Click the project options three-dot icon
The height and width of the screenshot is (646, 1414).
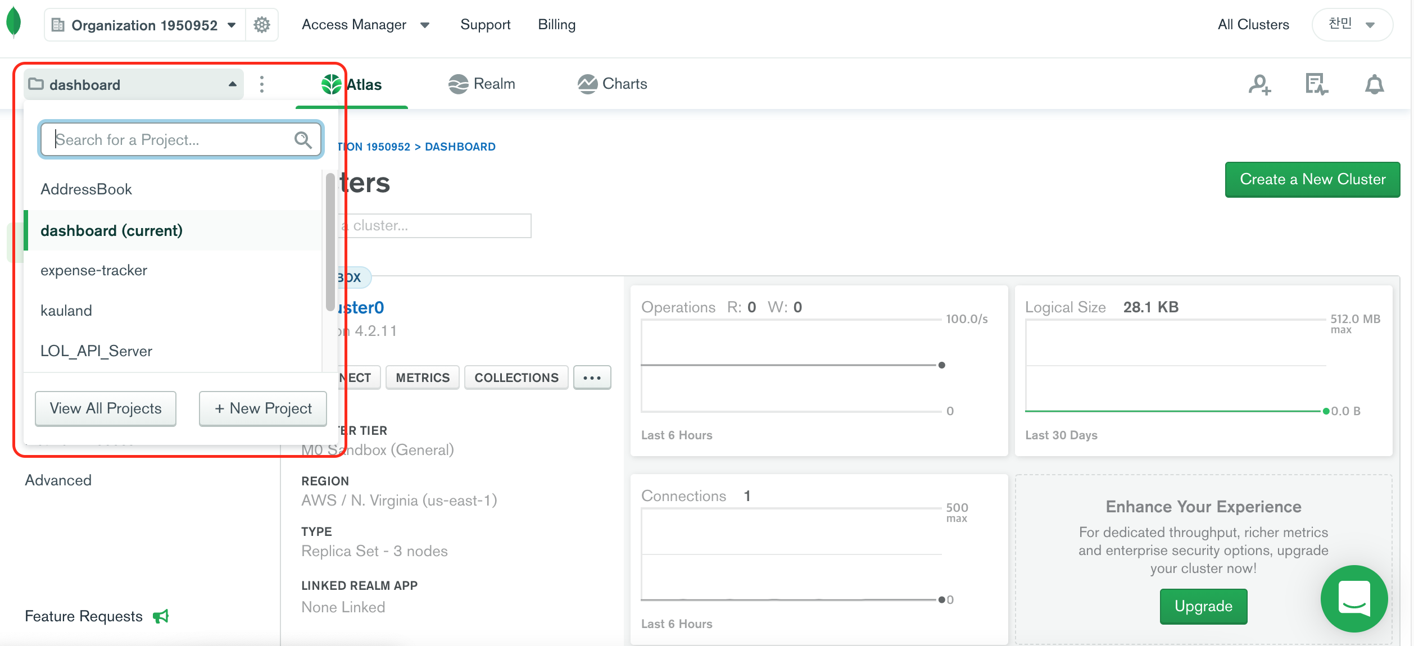[x=262, y=85]
